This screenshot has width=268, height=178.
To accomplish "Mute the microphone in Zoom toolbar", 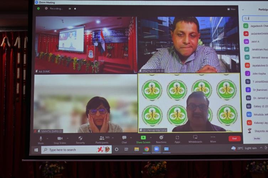I will point(41,139).
